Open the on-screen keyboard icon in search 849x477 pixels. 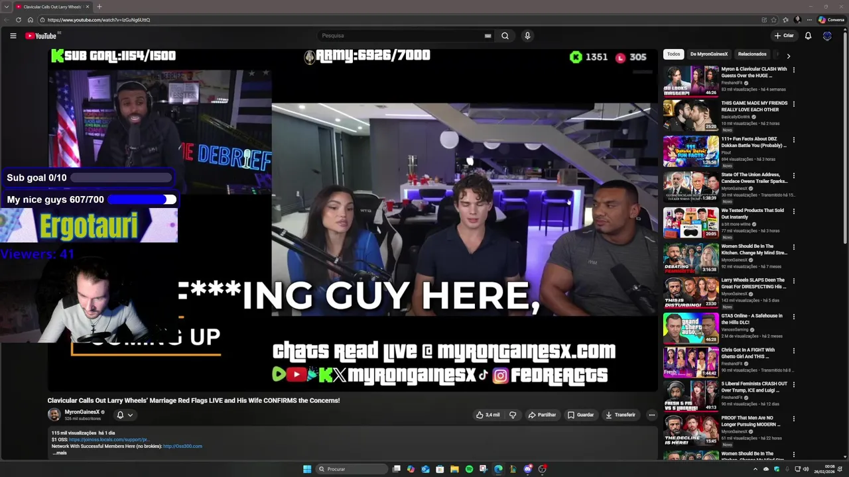(488, 36)
